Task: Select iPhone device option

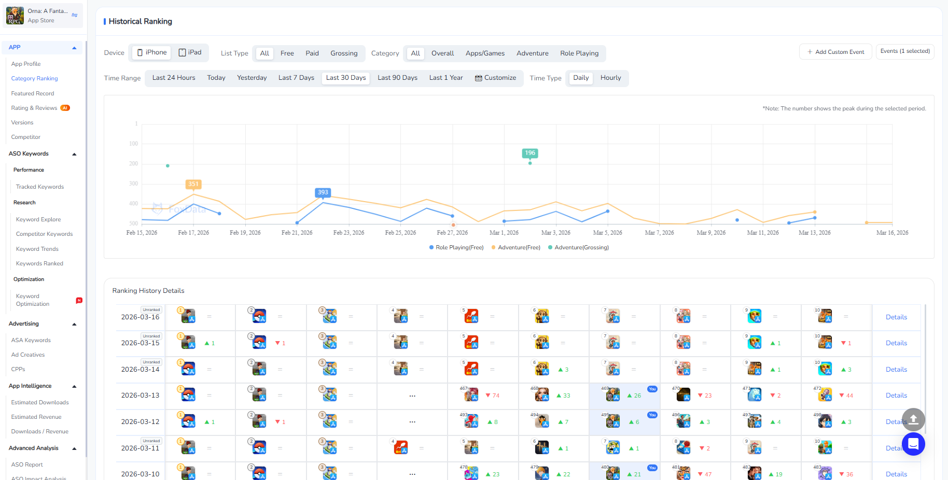Action: (152, 52)
